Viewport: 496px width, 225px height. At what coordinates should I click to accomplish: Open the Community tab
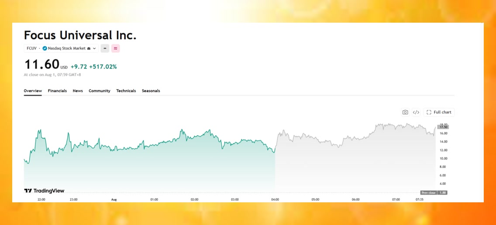click(99, 91)
